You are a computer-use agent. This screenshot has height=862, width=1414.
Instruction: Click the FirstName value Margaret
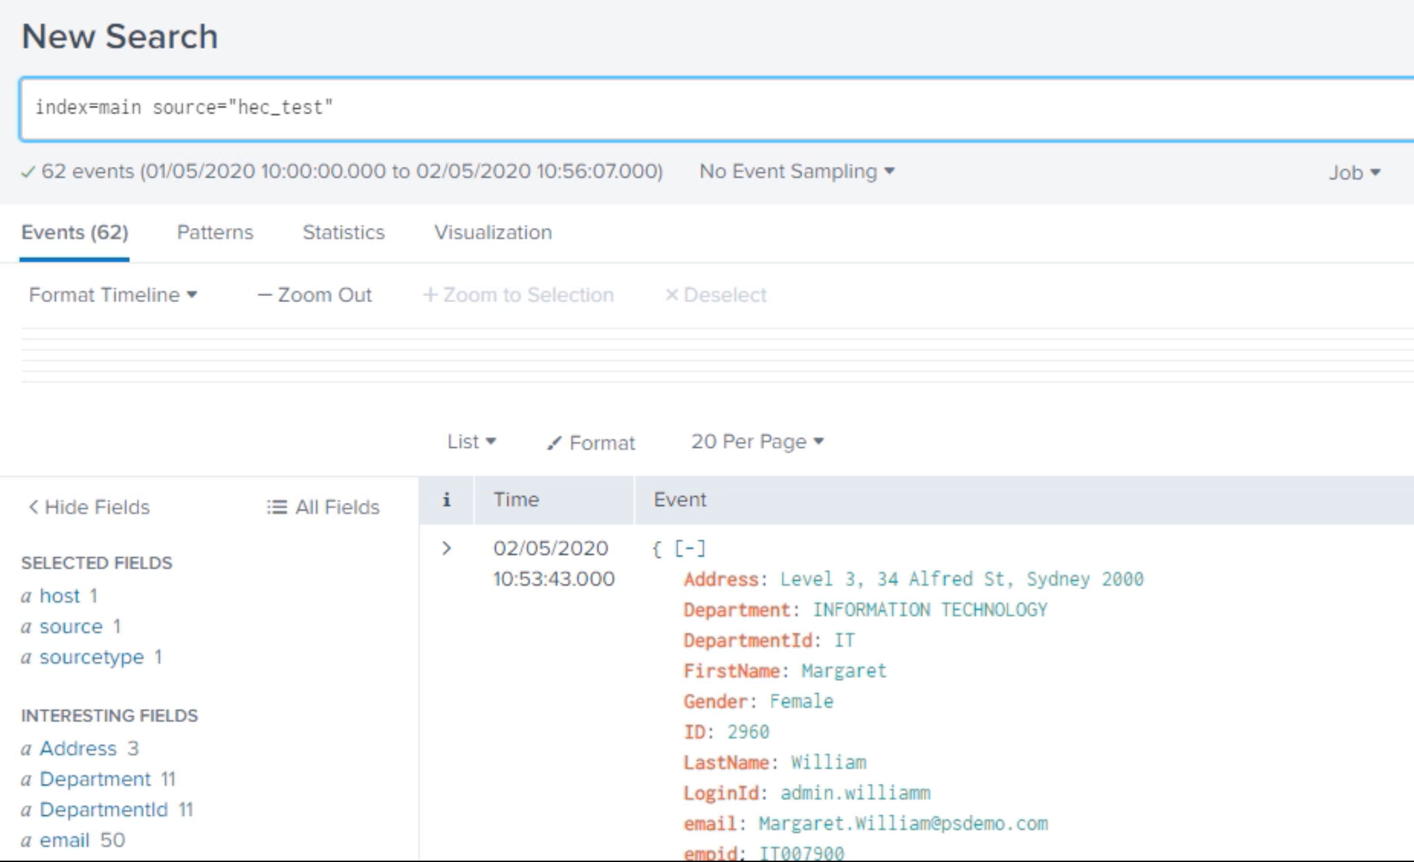coord(844,671)
